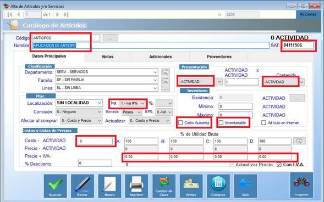Toggle Artículo en Internet checkbox
Screen dimensions: 324x202
(263, 122)
